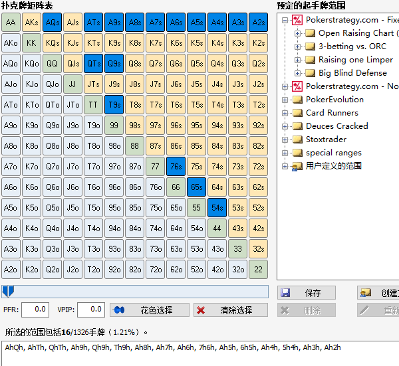Click the range percentage slider handle
The image size is (399, 366).
(x=8, y=292)
